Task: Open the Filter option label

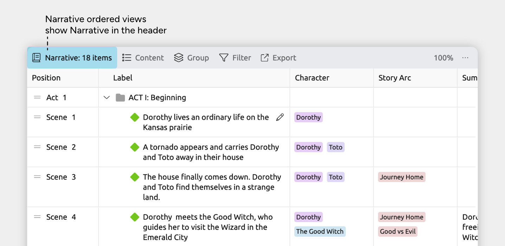Action: point(242,58)
